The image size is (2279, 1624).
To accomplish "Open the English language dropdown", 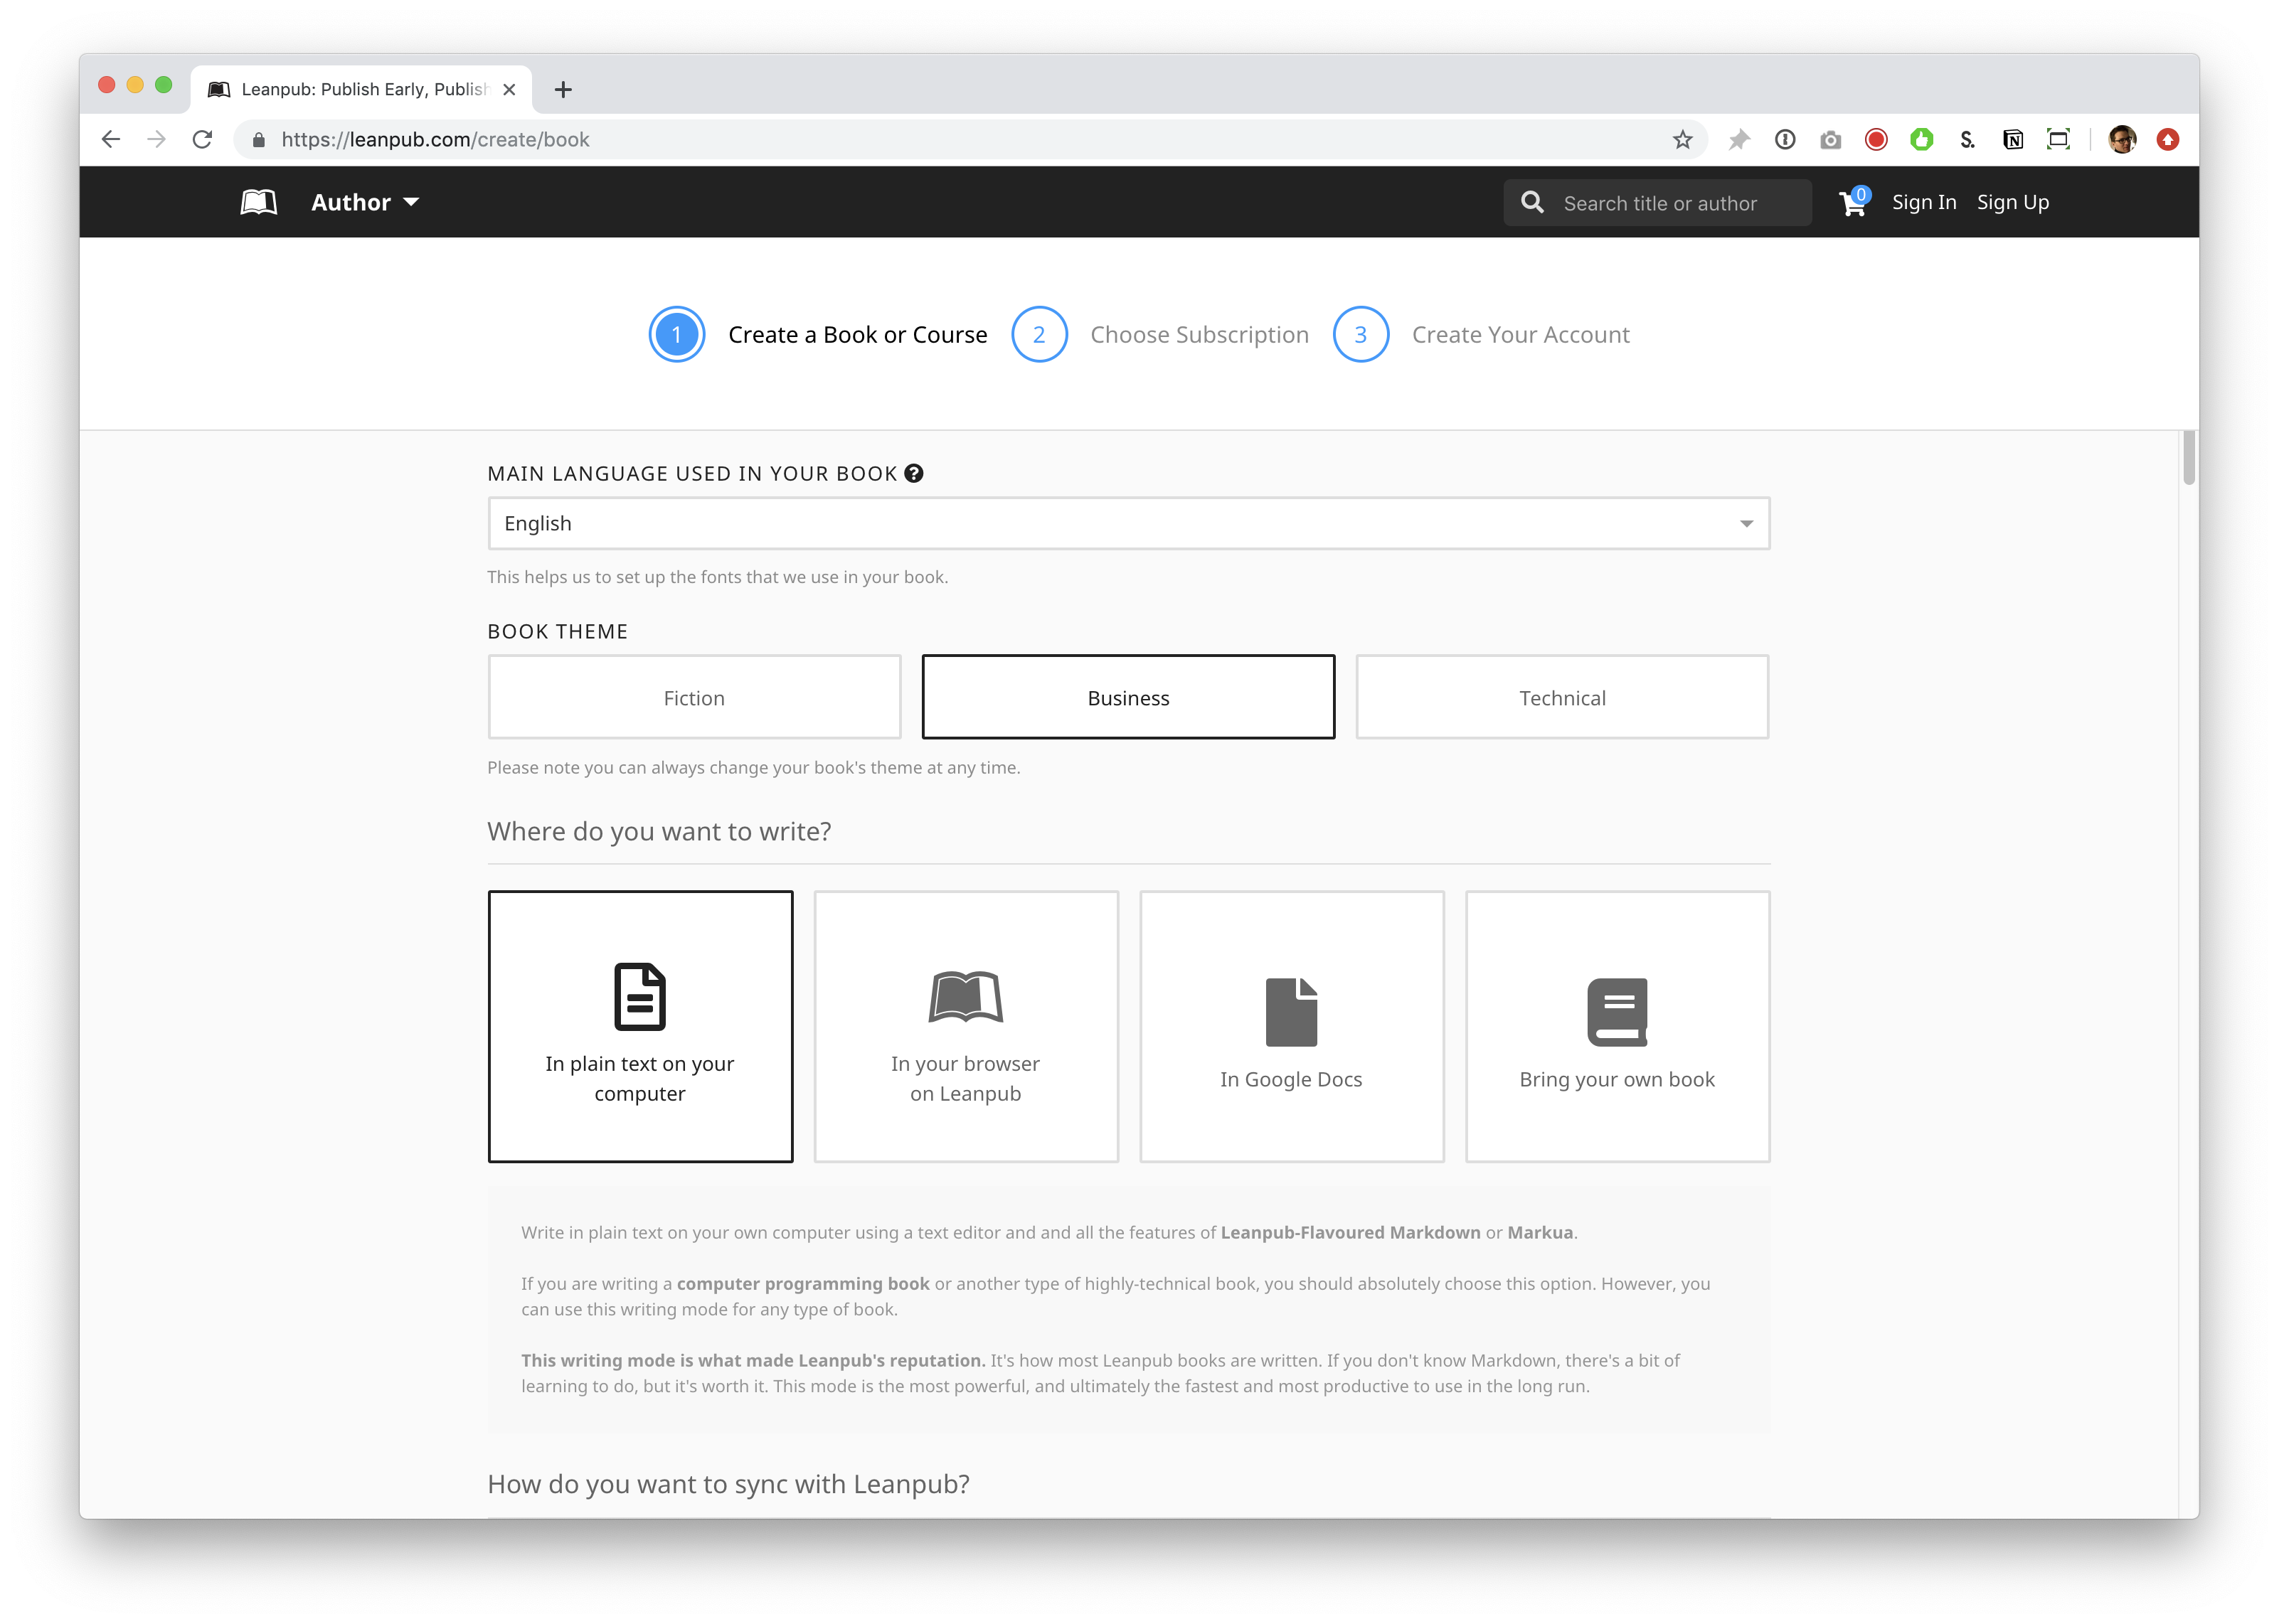I will click(x=1127, y=523).
